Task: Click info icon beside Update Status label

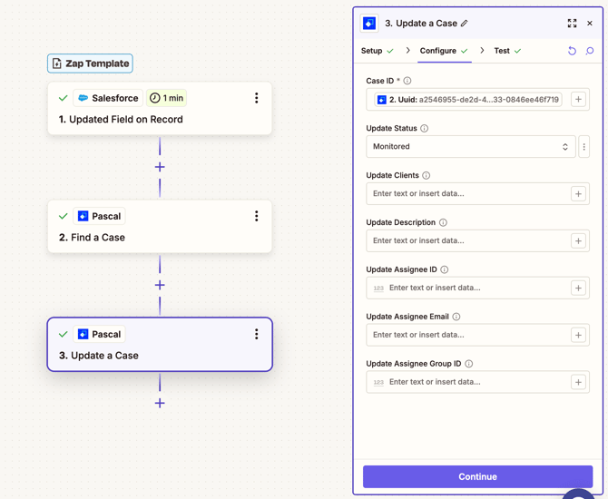Action: click(425, 129)
